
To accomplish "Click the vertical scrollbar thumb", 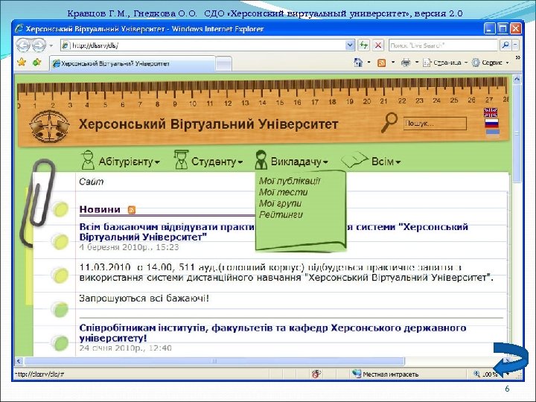I will [x=517, y=133].
